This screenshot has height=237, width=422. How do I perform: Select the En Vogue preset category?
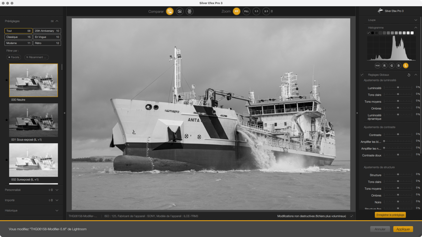point(47,37)
